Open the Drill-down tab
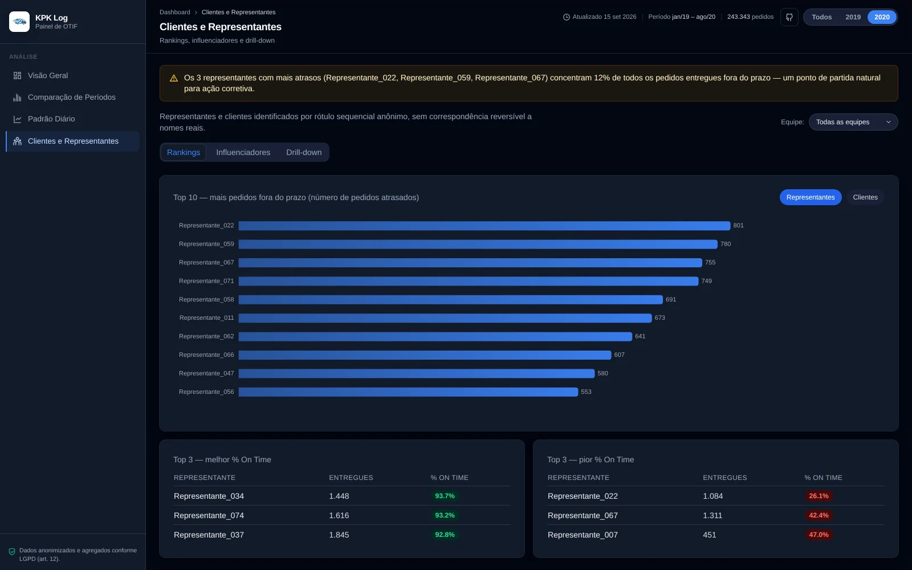 304,152
